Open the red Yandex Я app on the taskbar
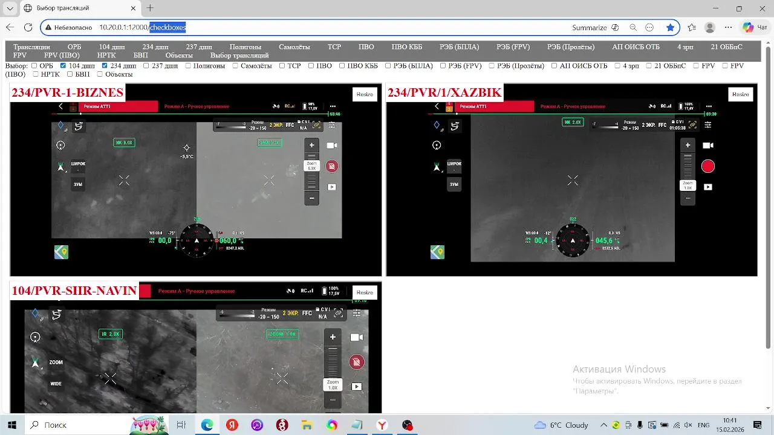The image size is (774, 435). tap(232, 425)
